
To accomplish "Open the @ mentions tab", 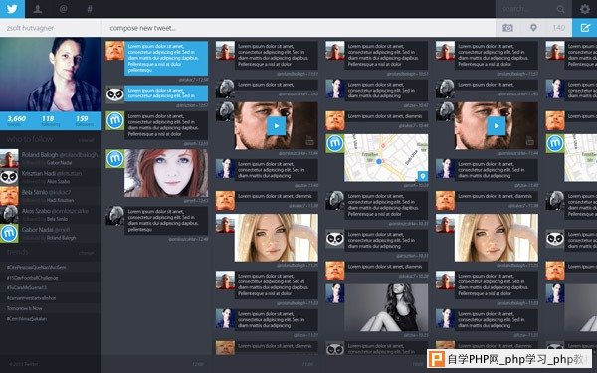I will (64, 9).
